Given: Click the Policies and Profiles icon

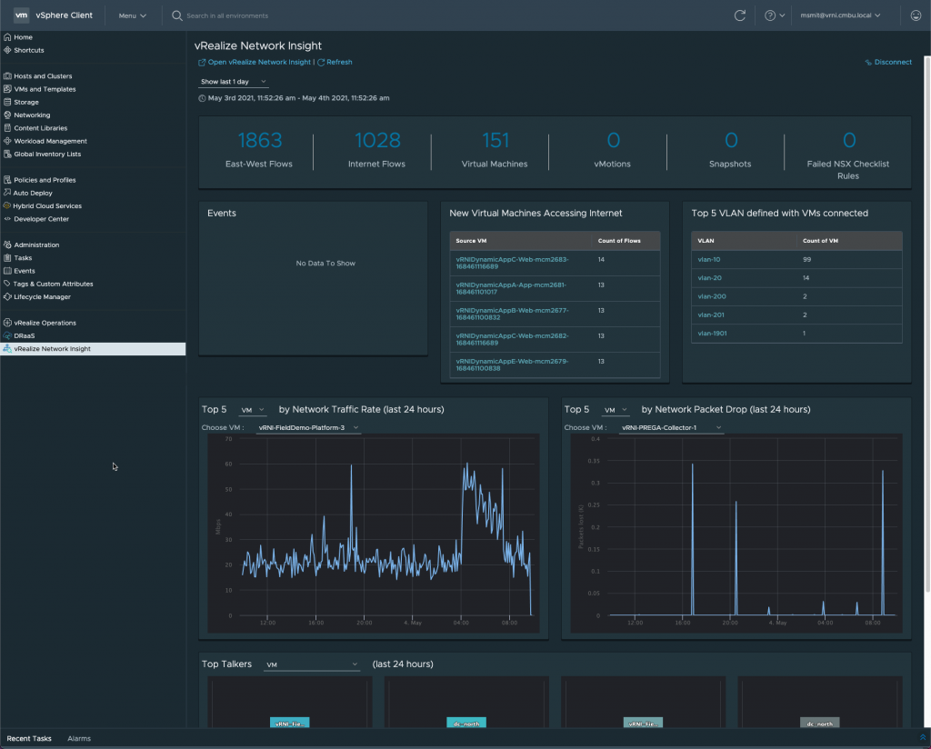Looking at the screenshot, I should coord(7,180).
